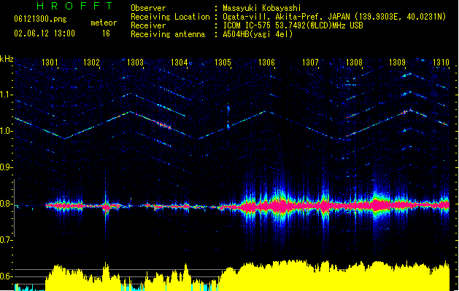Click the 1310 time marker
The height and width of the screenshot is (291, 459).
coord(441,63)
